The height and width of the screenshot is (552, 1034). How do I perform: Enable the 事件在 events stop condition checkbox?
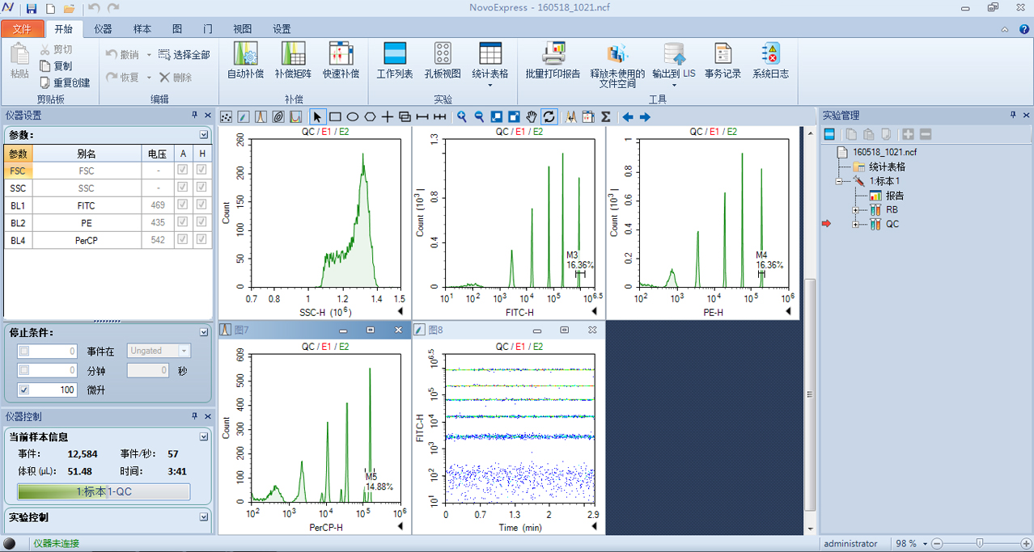pyautogui.click(x=24, y=351)
